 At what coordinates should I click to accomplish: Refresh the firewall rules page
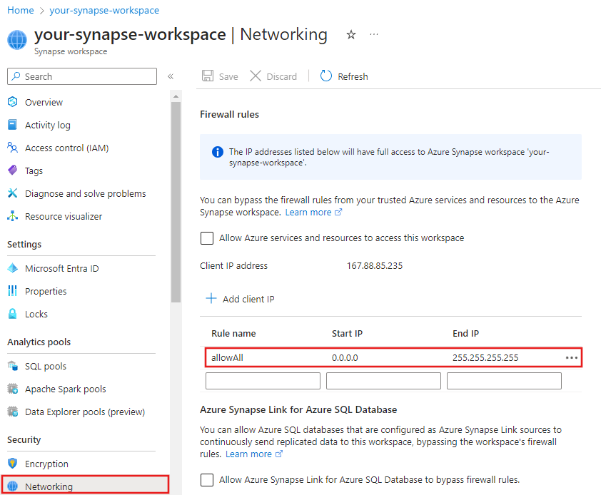click(326, 76)
